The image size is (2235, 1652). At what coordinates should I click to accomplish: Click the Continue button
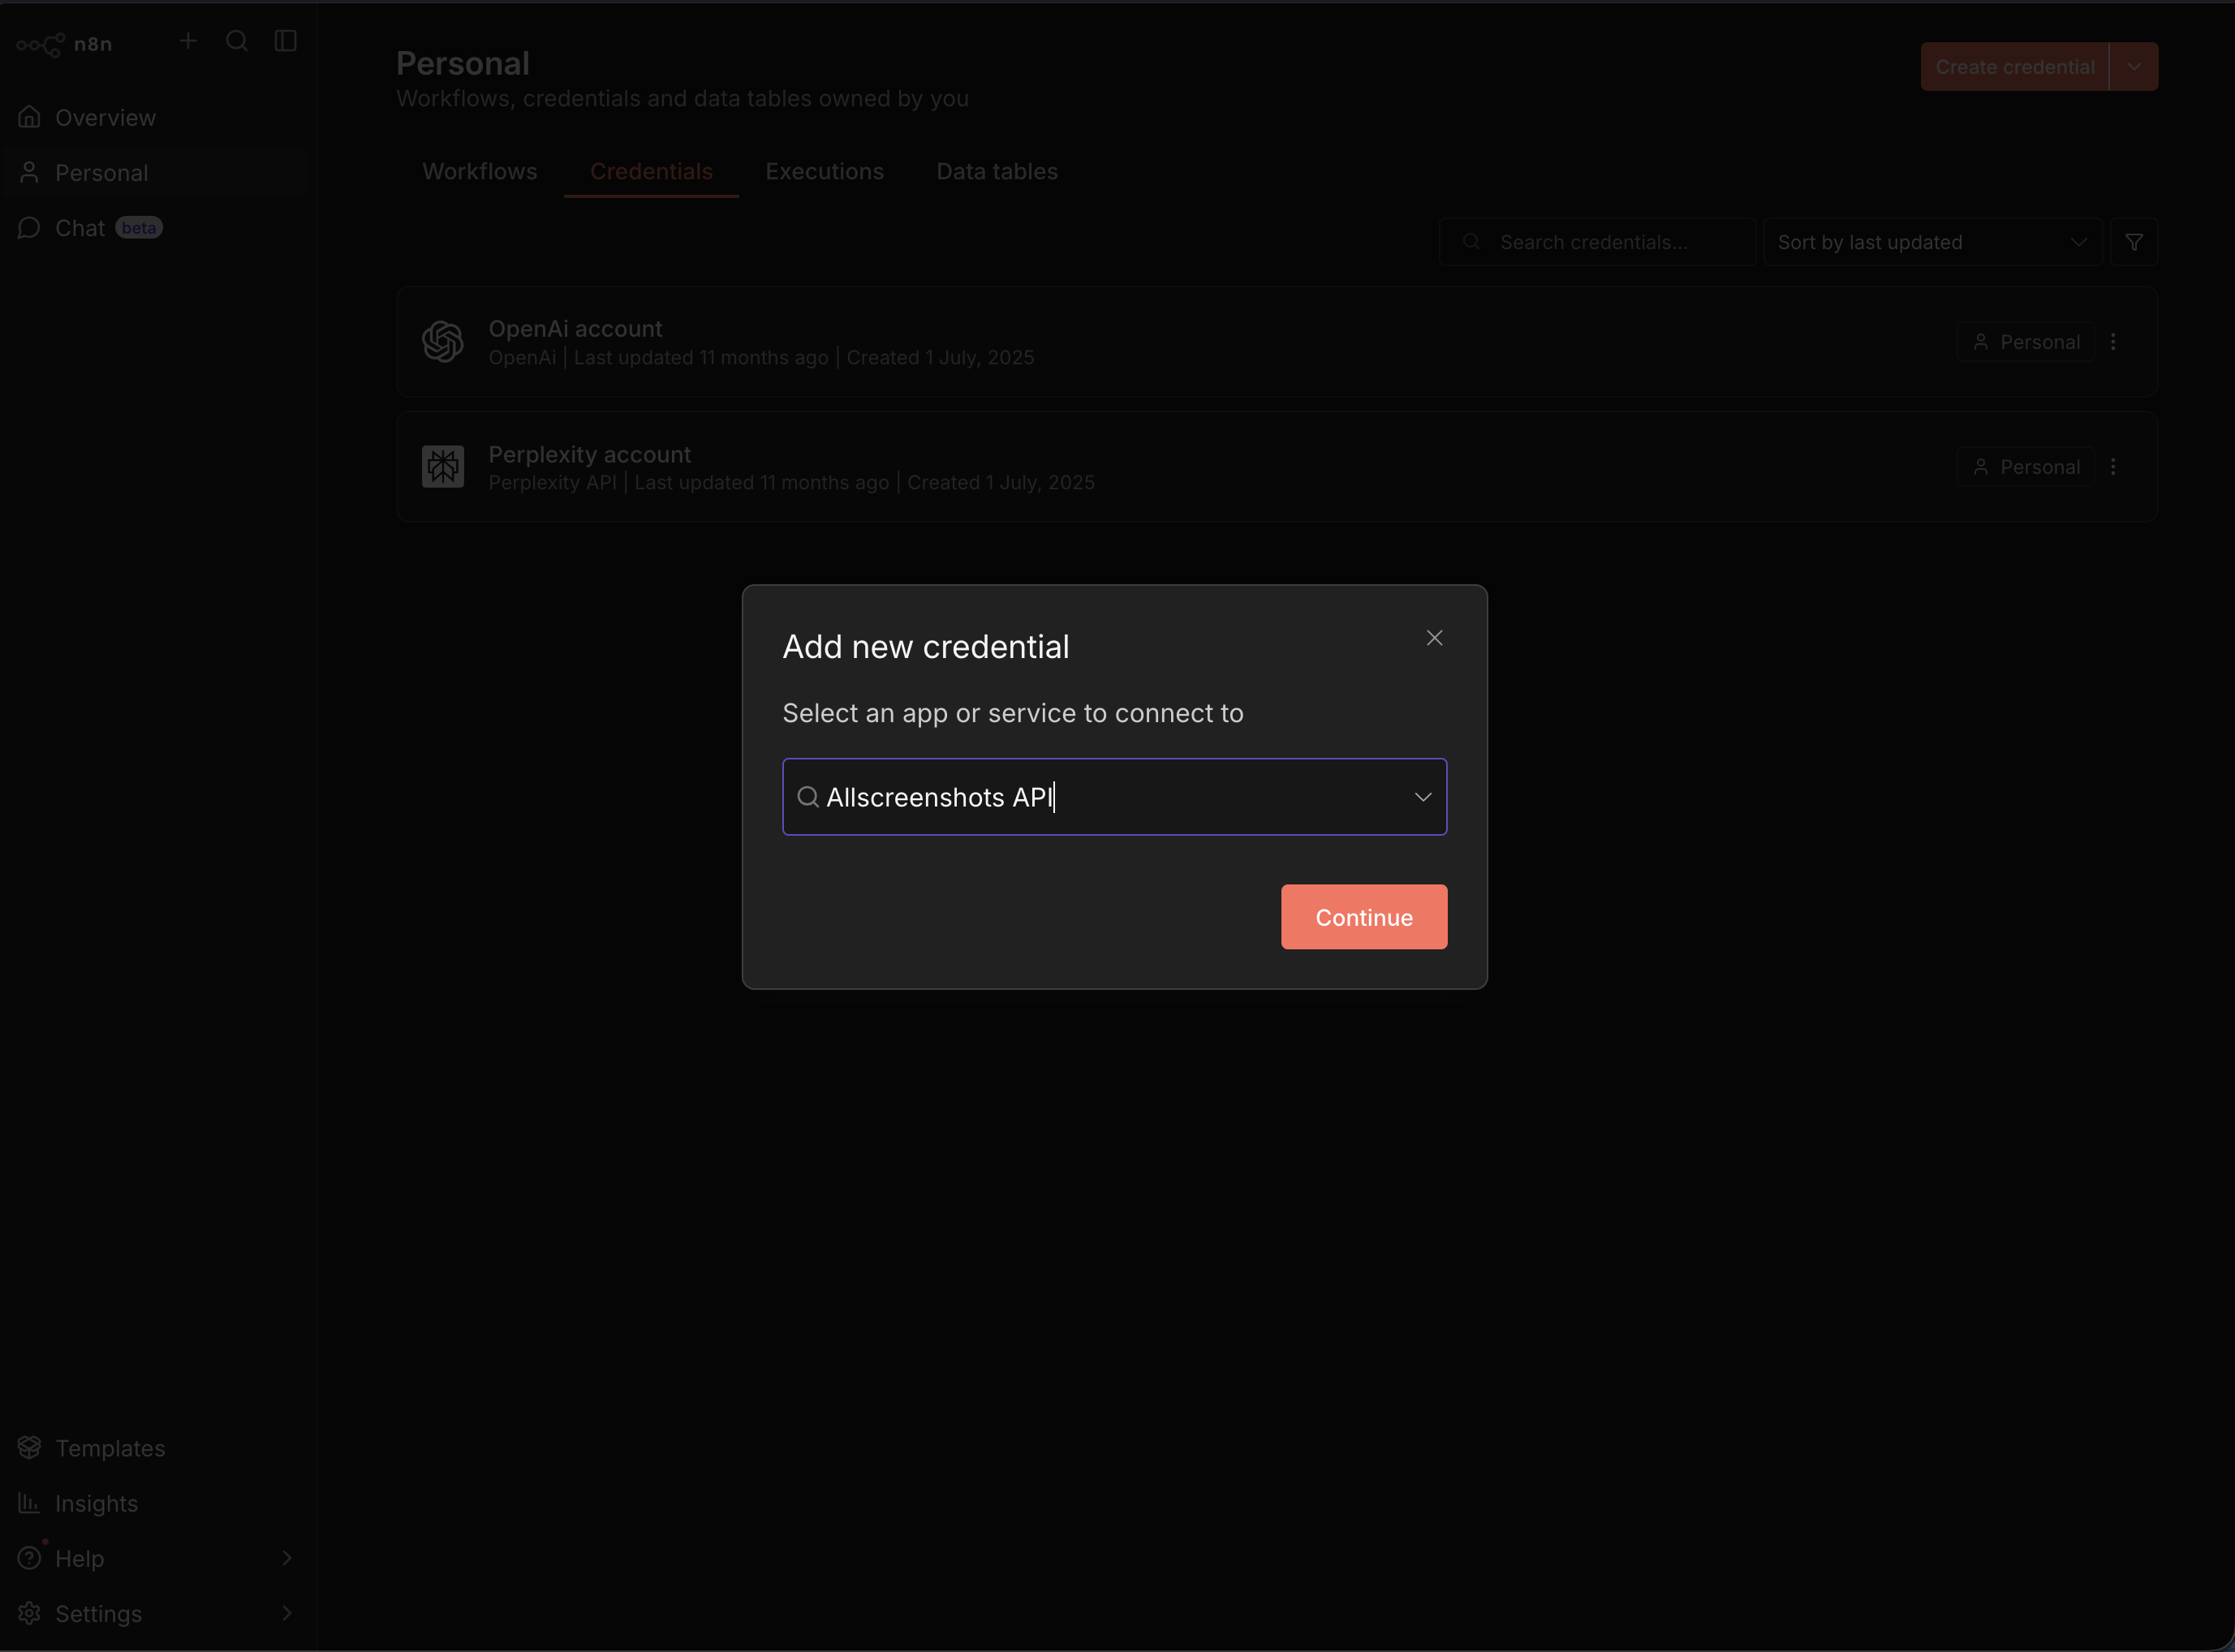tap(1364, 917)
